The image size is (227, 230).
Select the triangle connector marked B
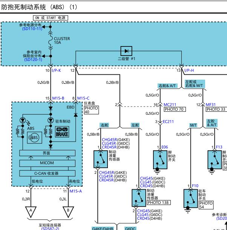point(68,212)
